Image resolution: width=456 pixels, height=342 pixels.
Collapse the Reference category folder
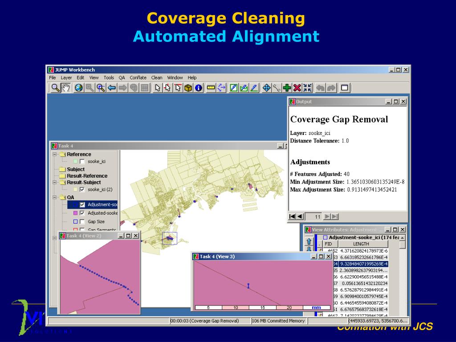[x=55, y=155]
